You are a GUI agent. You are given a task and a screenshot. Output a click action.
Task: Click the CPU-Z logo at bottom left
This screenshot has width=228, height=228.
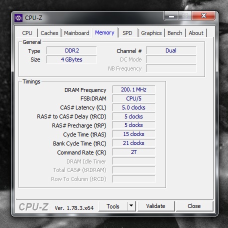tap(33, 207)
